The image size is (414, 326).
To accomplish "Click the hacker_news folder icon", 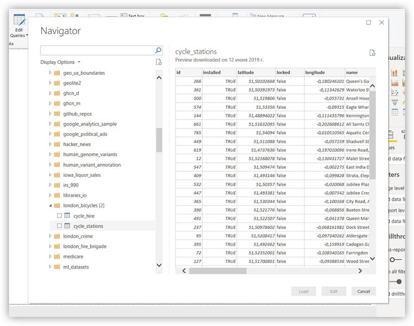I will point(57,144).
